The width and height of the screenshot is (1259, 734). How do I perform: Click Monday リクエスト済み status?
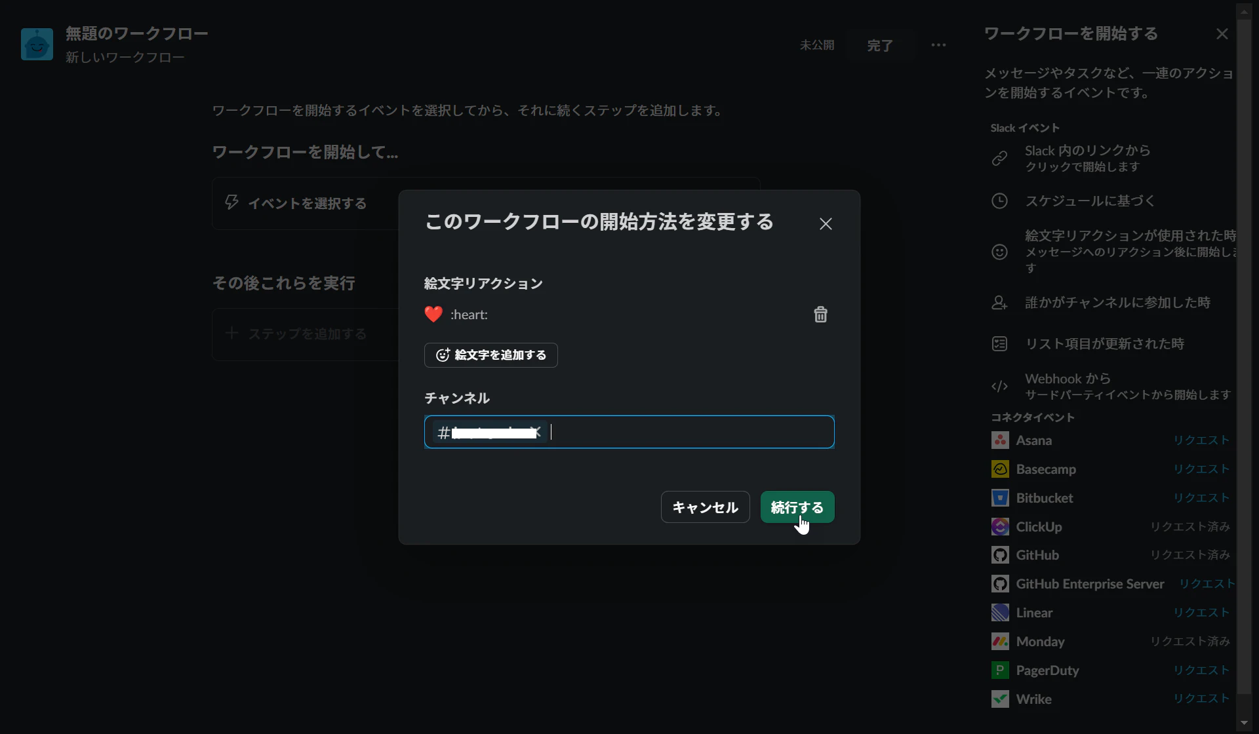click(x=1190, y=642)
